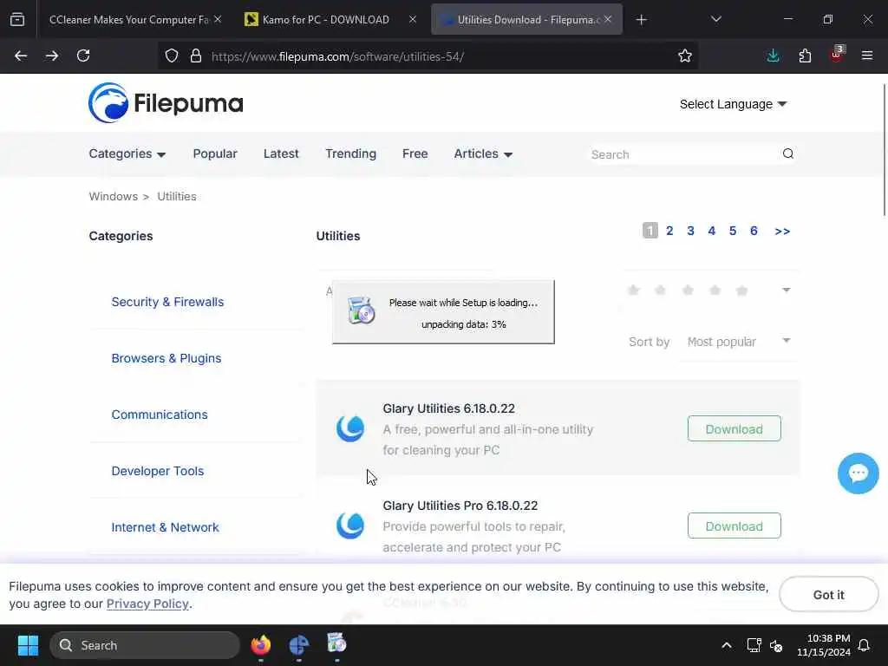Go to results page 3
This screenshot has width=888, height=666.
click(x=690, y=231)
